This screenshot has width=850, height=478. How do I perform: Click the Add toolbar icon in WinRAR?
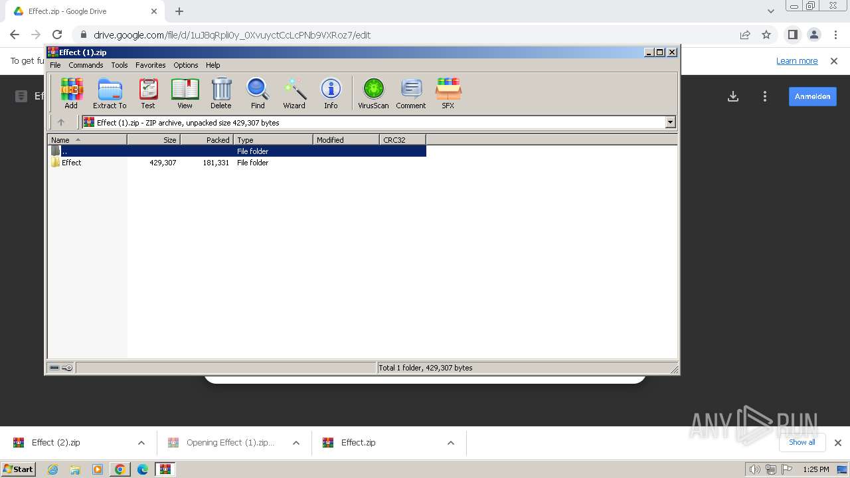[71, 93]
